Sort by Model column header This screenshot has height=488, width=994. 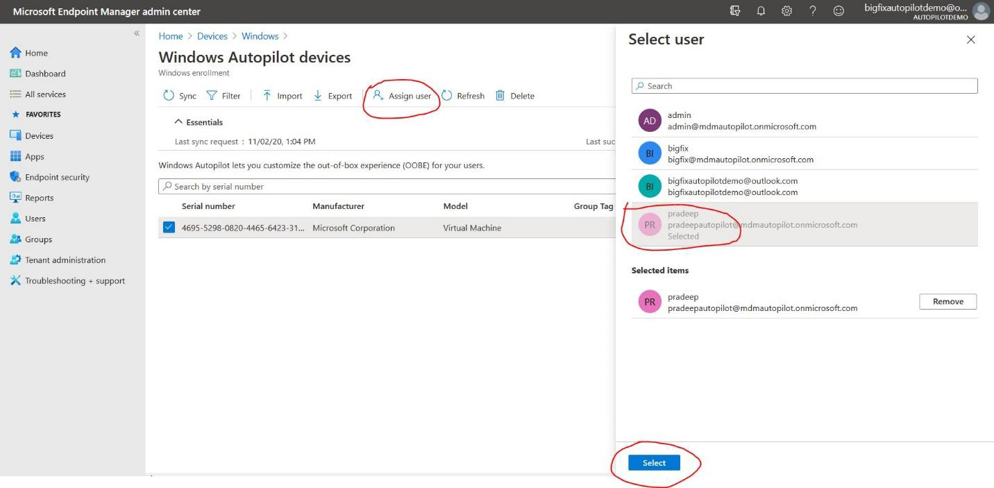point(455,206)
